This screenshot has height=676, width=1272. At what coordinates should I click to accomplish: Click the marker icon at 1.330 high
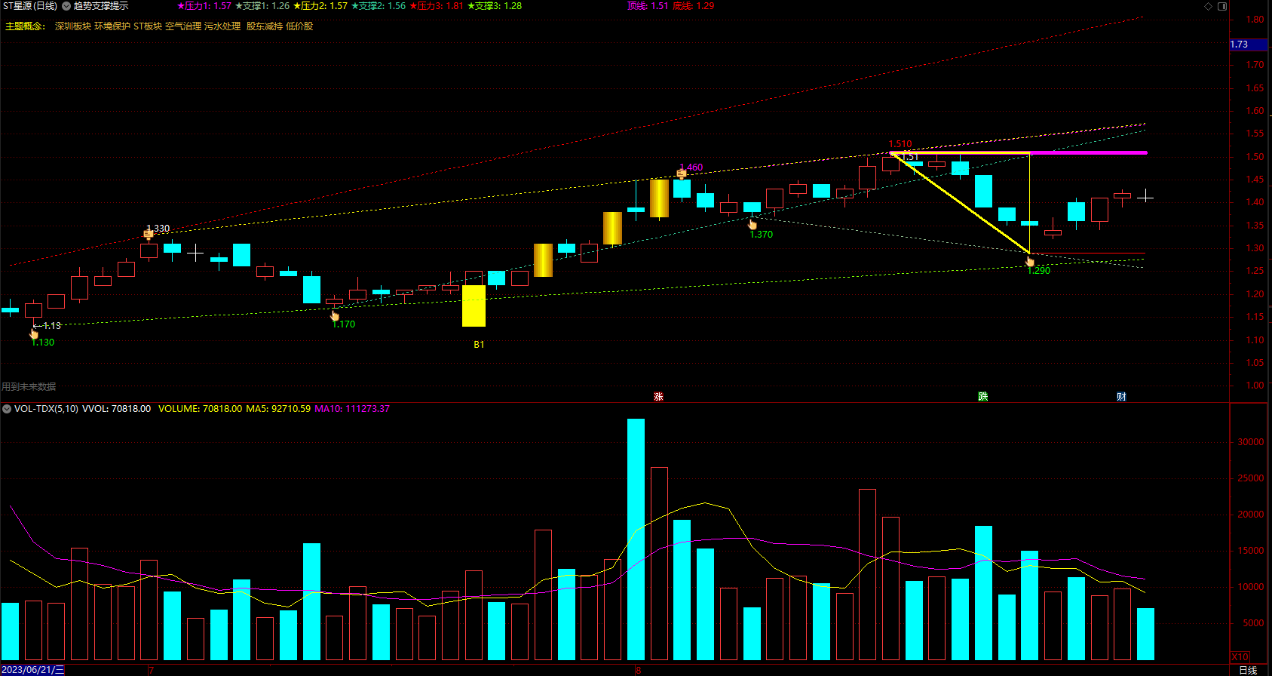[149, 235]
